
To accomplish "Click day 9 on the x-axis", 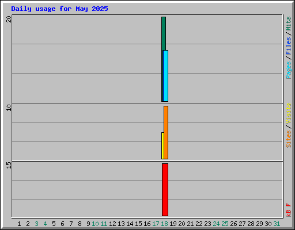I will click(88, 224).
